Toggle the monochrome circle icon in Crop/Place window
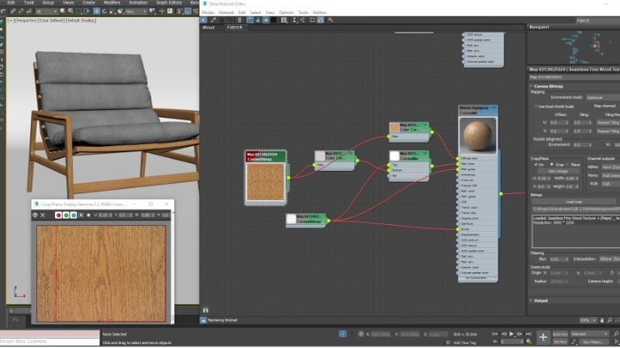The height and width of the screenshot is (348, 620). tap(88, 215)
